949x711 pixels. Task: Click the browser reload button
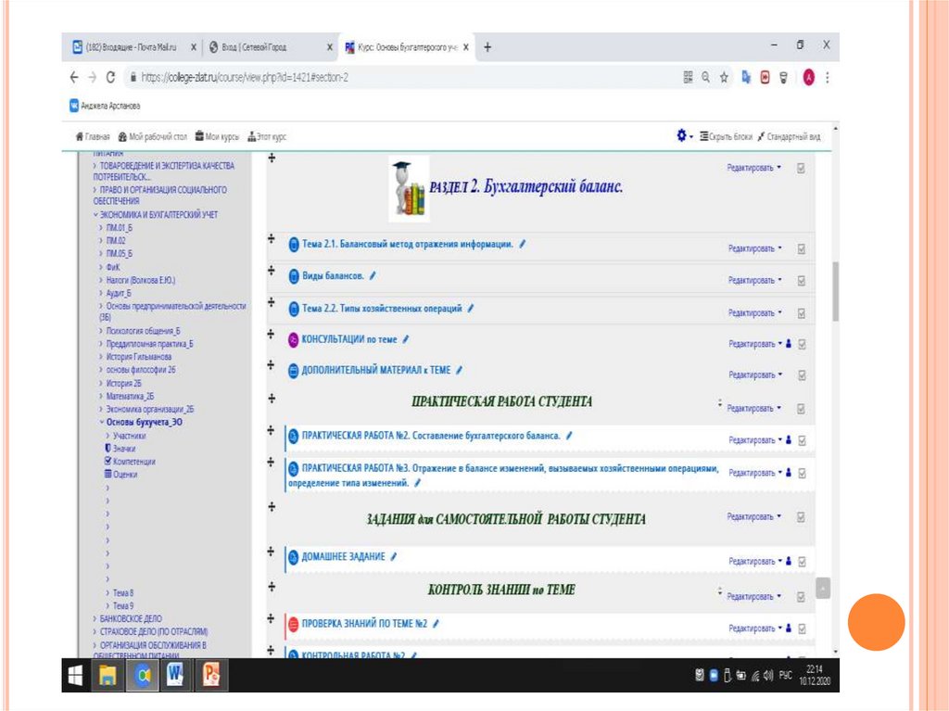[111, 78]
